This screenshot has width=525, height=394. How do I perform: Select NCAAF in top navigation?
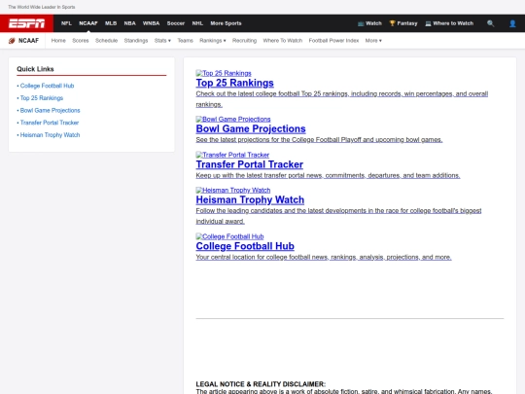point(88,23)
